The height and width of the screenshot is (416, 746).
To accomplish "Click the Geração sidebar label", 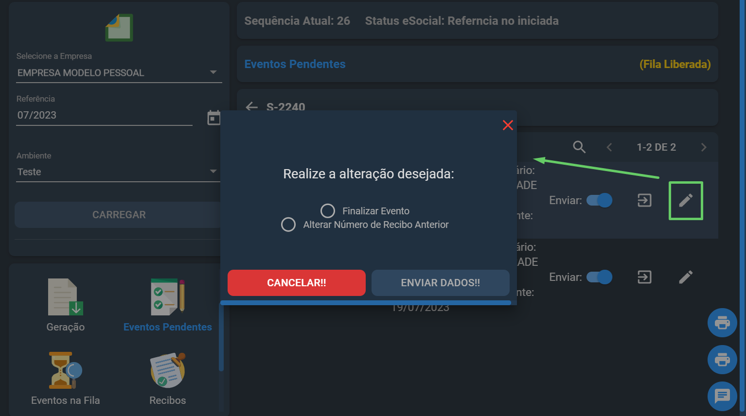I will coord(66,327).
